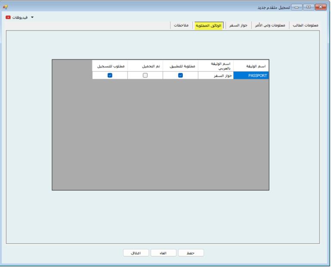The height and width of the screenshot is (267, 331).
Task: Expand the فيديوهات dropdown arrow
Action: [32, 18]
